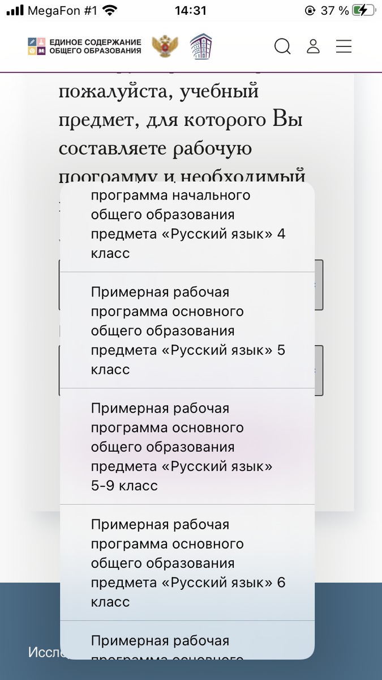This screenshot has height=680, width=382.
Task: Tap the 14:31 clock in status bar
Action: (191, 8)
